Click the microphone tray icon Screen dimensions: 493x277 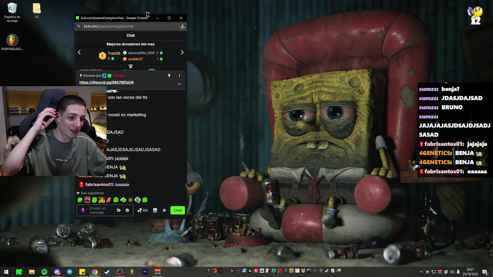click(458, 272)
